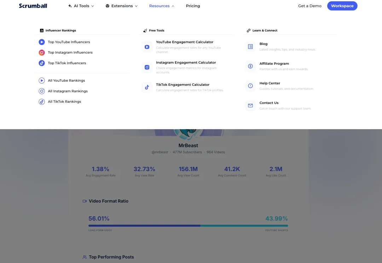
Task: Expand the AI Tools dropdown
Action: pos(81,6)
